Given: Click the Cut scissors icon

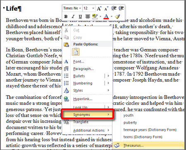Looking at the screenshot, I should 66,30.
